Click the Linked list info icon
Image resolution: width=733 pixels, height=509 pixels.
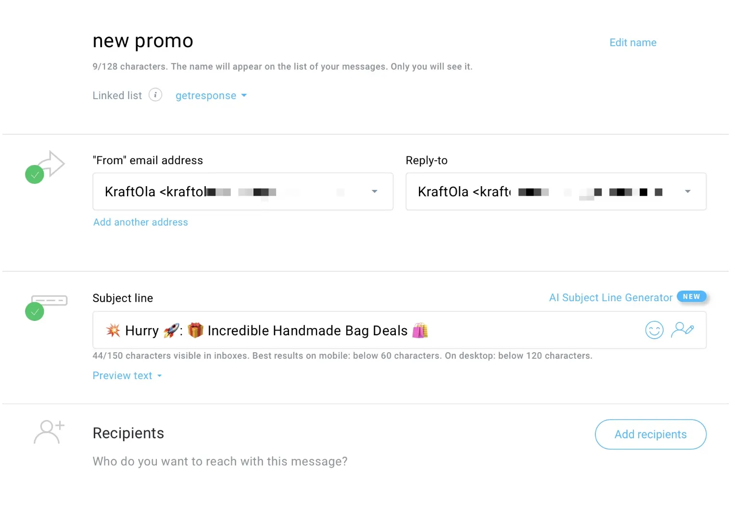coord(155,95)
